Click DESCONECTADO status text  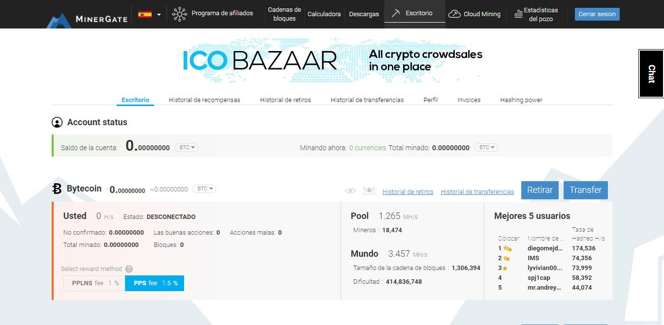(x=171, y=217)
